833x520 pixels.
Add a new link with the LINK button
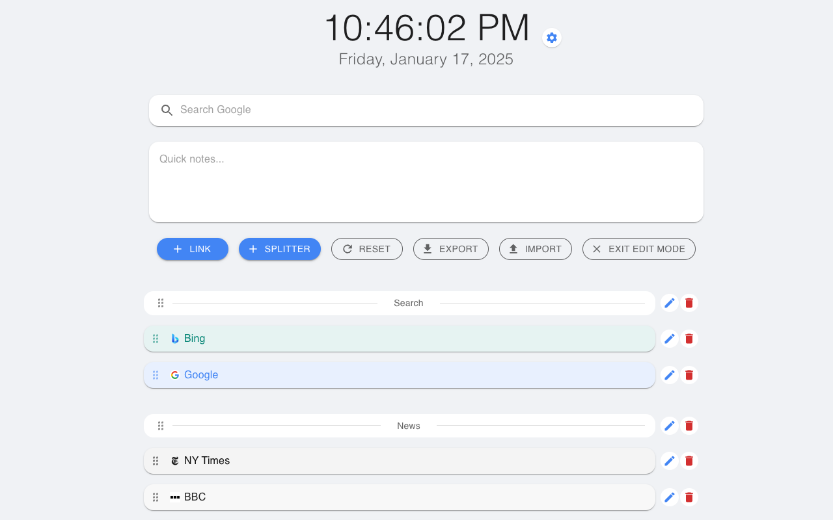coord(192,248)
